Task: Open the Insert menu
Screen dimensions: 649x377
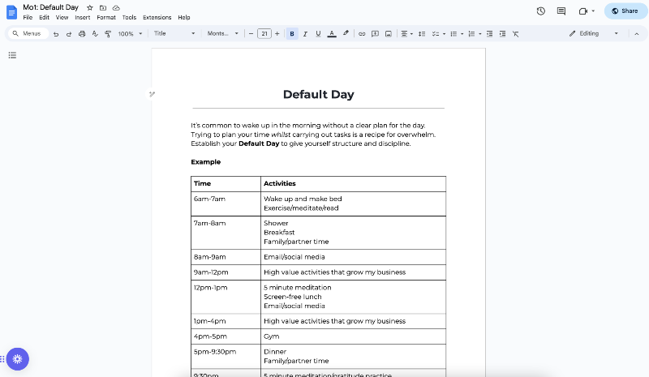Action: 83,17
